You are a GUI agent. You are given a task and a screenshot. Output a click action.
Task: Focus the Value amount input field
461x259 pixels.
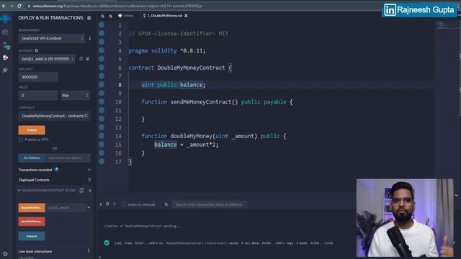click(38, 96)
